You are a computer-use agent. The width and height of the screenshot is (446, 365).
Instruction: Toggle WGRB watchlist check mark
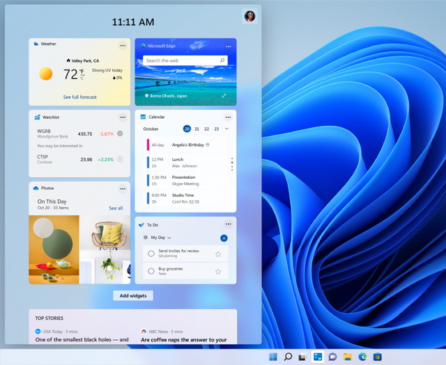click(x=120, y=133)
